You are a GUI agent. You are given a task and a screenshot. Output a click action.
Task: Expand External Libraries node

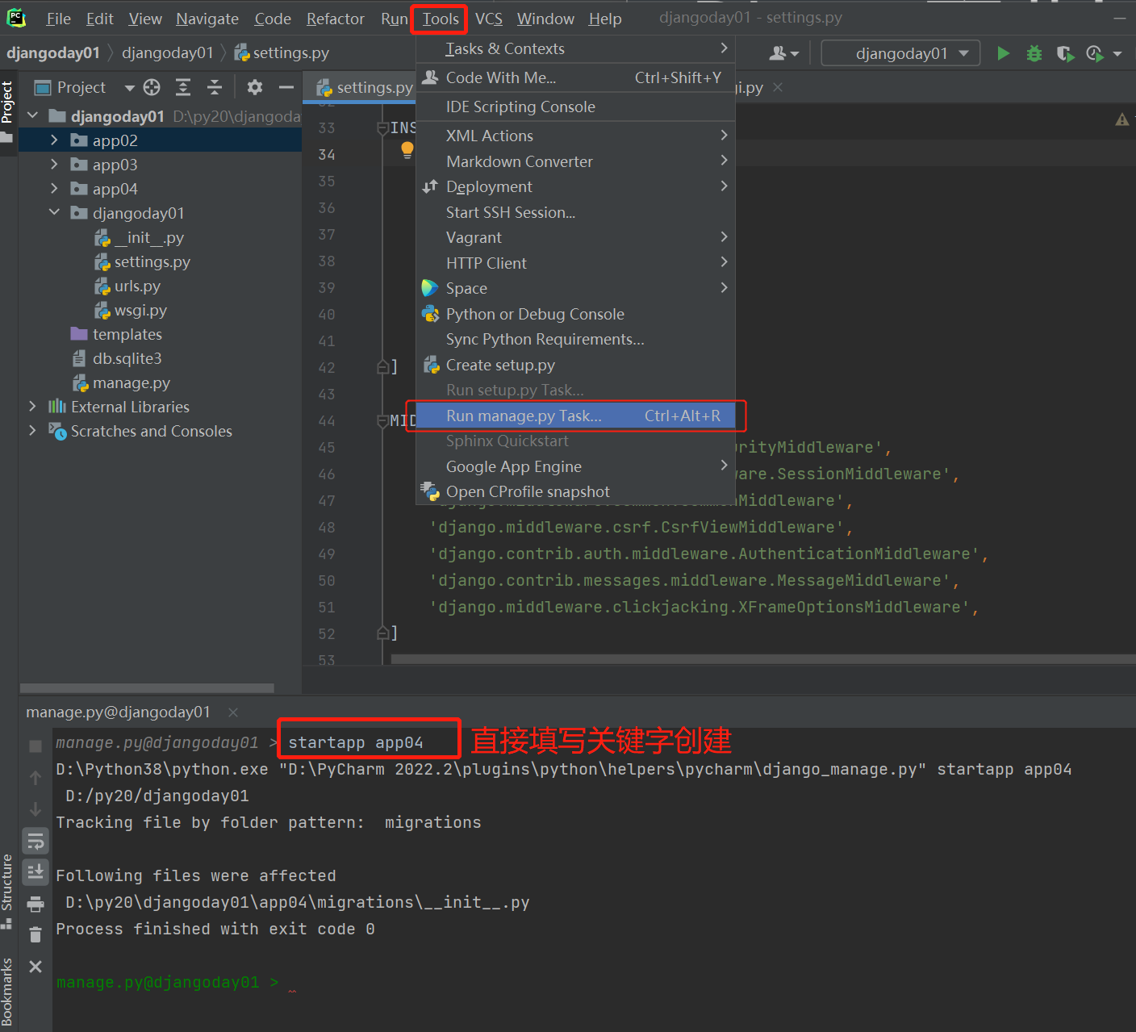tap(32, 407)
